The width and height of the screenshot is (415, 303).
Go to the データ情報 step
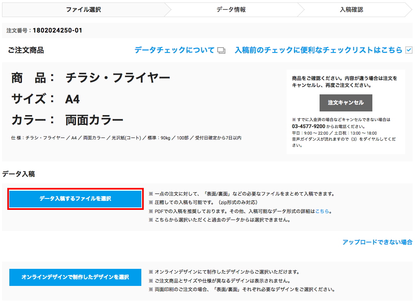coord(231,10)
